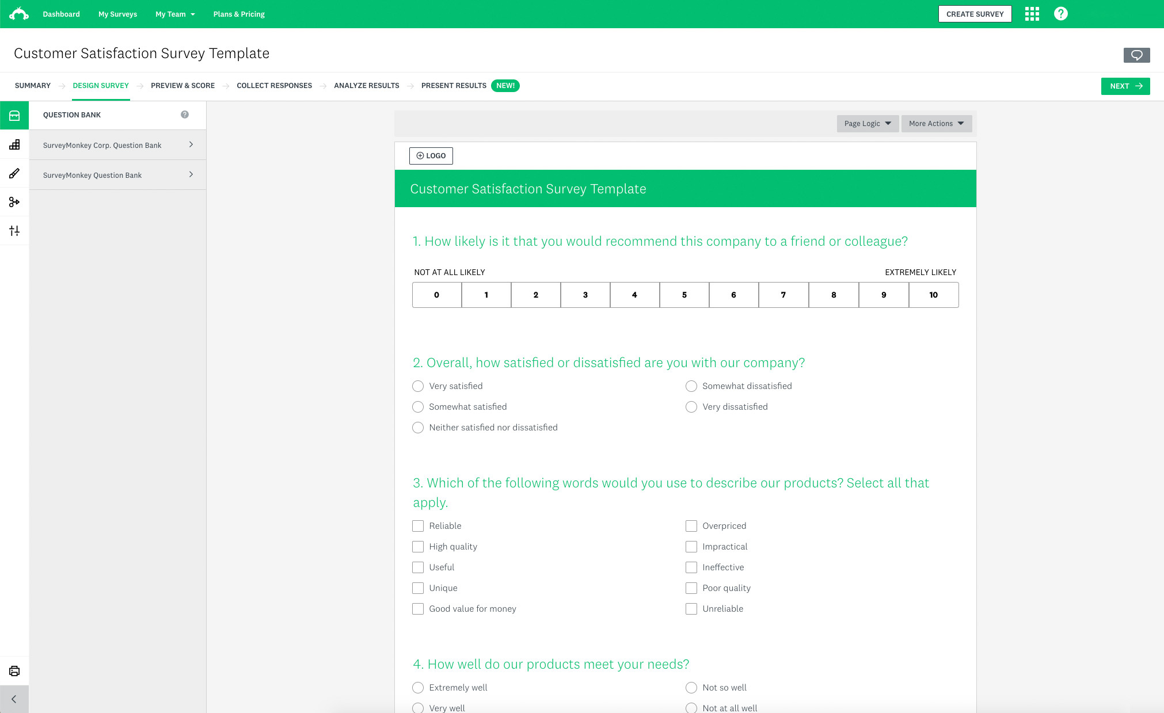Viewport: 1164px width, 713px height.
Task: Open the Question Bank sidebar icon
Action: click(14, 116)
